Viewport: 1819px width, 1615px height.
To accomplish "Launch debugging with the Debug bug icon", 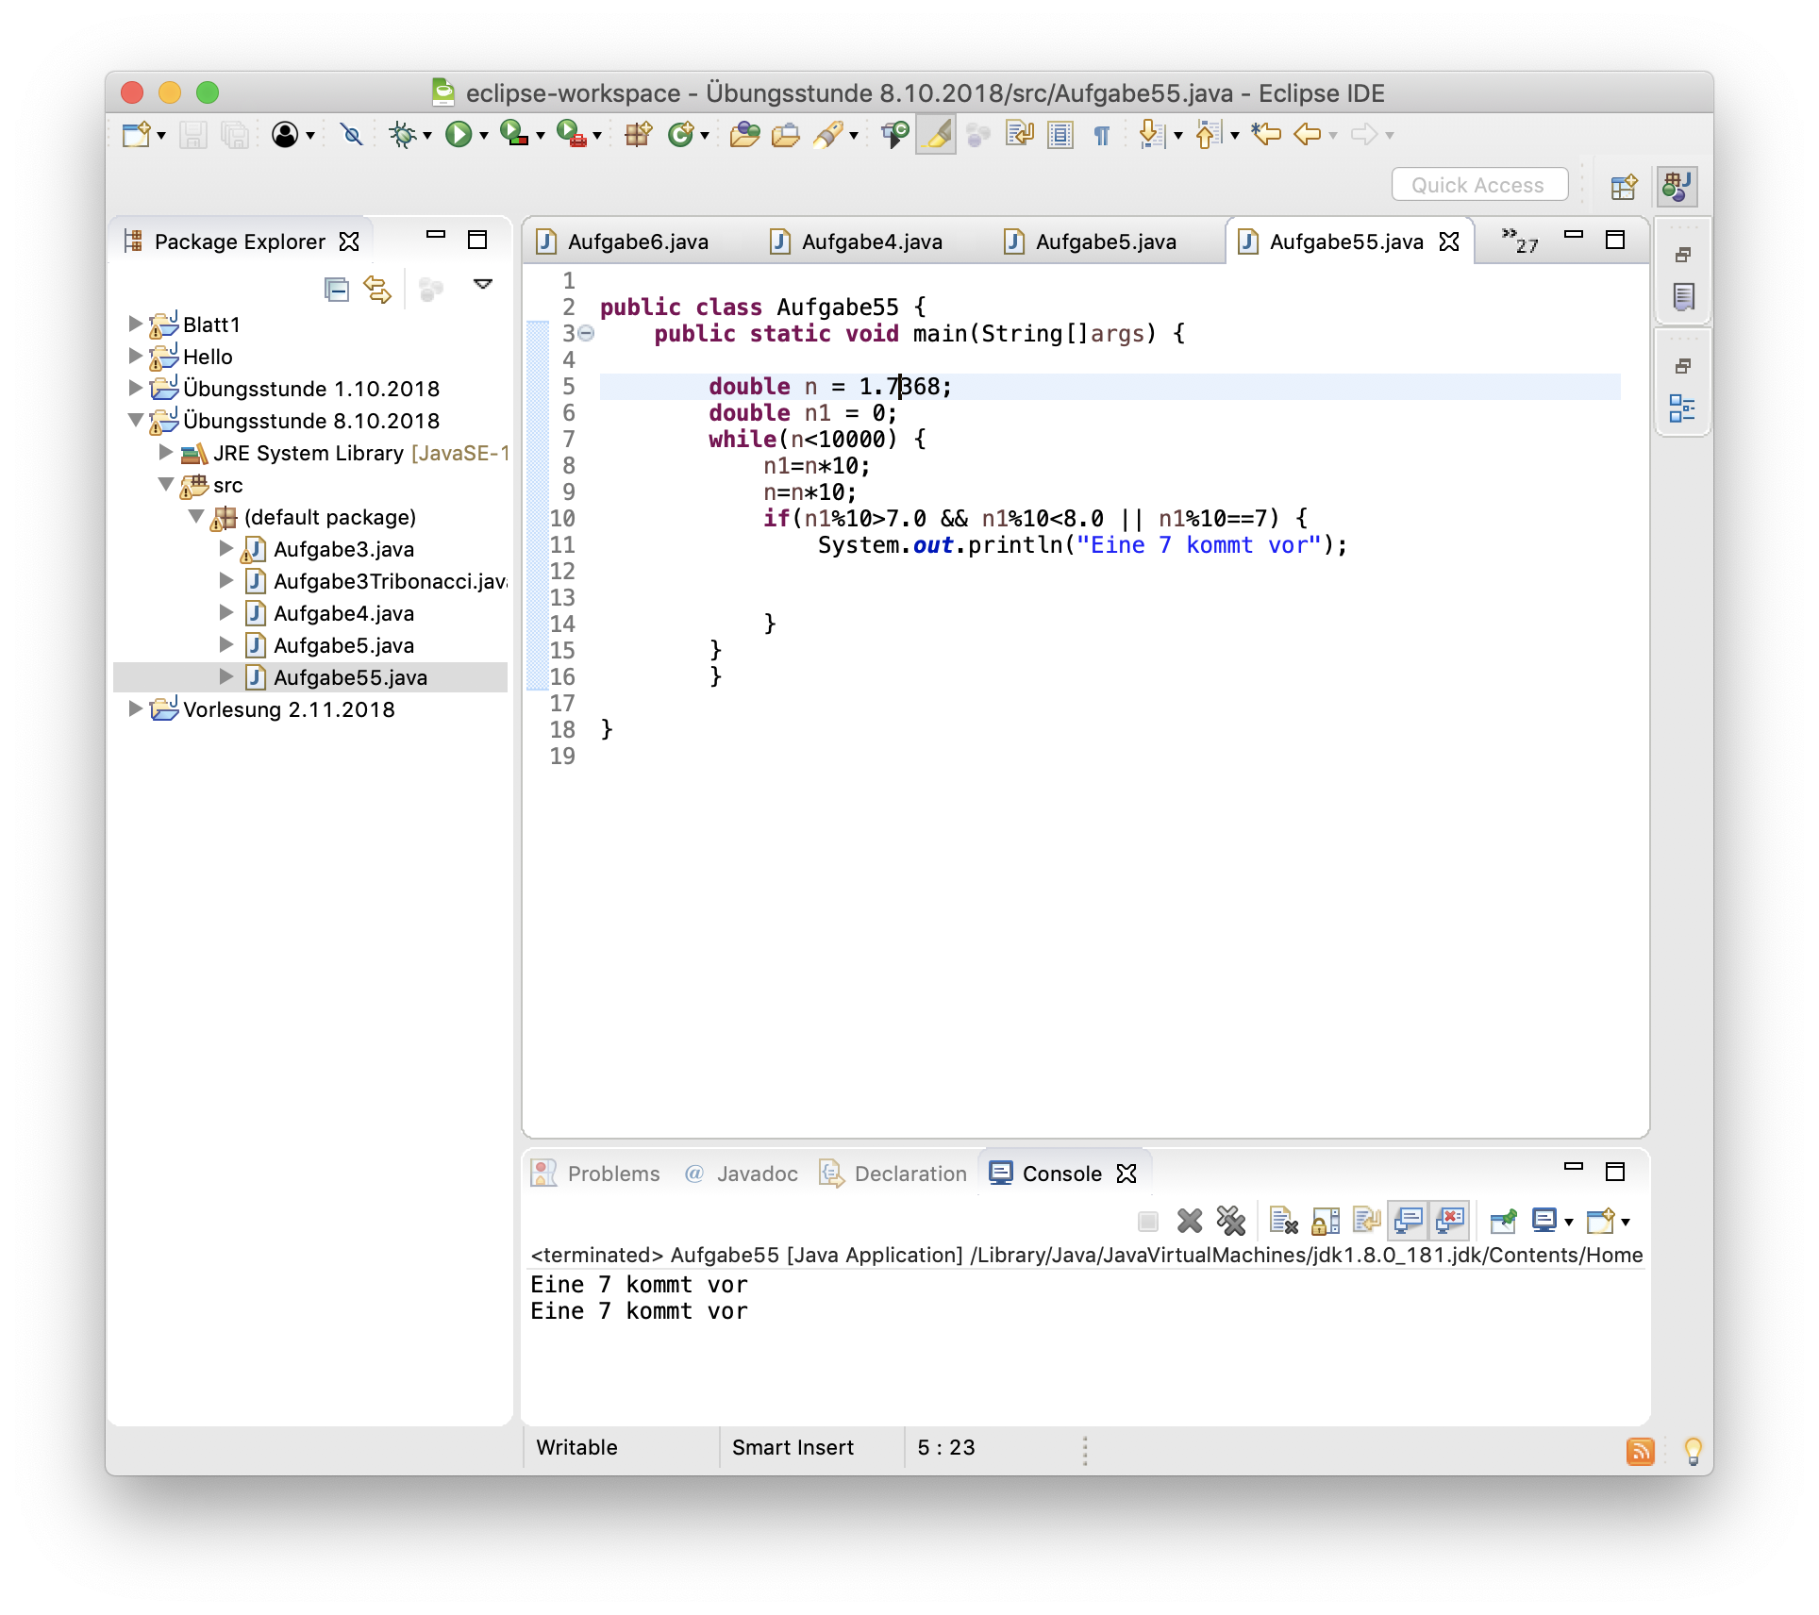I will tap(404, 135).
